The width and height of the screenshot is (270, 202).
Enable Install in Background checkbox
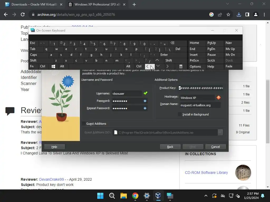pos(180,114)
